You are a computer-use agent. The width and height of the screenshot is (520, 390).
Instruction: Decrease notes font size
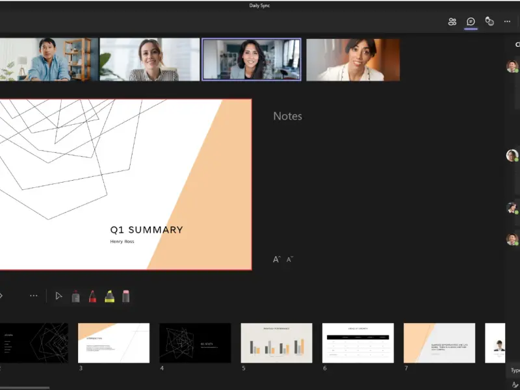point(289,259)
